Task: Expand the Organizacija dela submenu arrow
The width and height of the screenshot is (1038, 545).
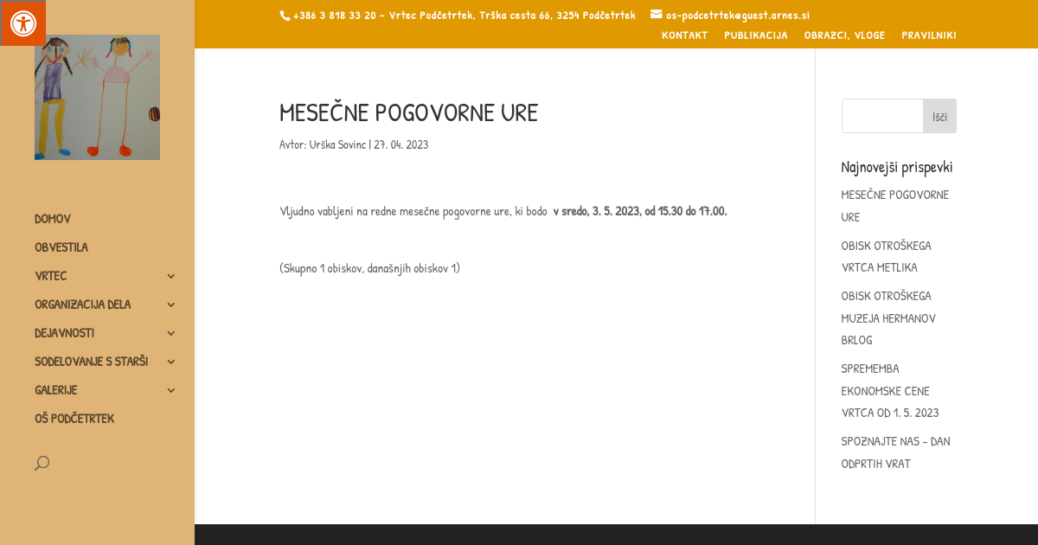Action: (x=171, y=305)
